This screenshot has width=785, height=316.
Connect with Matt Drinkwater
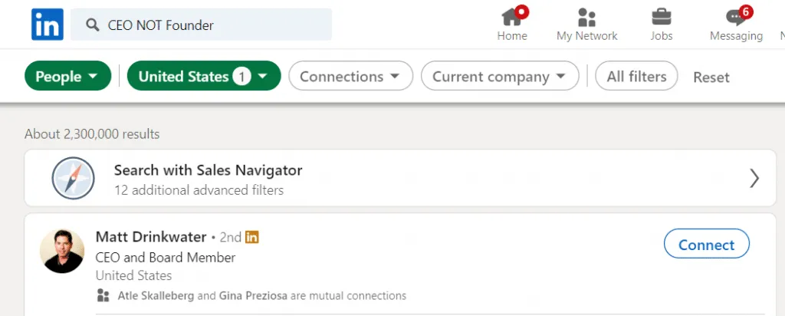pos(706,245)
